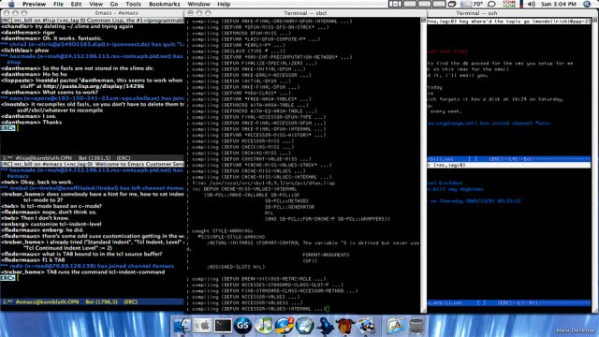Viewport: 599px width, 337px height.
Task: Open the Preview icon in the Dock
Action: [366, 326]
